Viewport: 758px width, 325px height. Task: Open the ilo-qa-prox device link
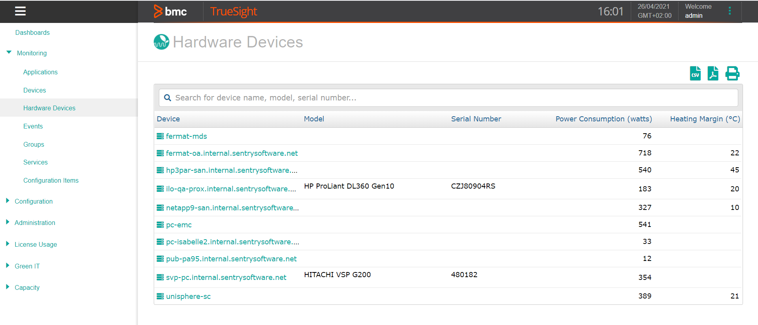231,189
